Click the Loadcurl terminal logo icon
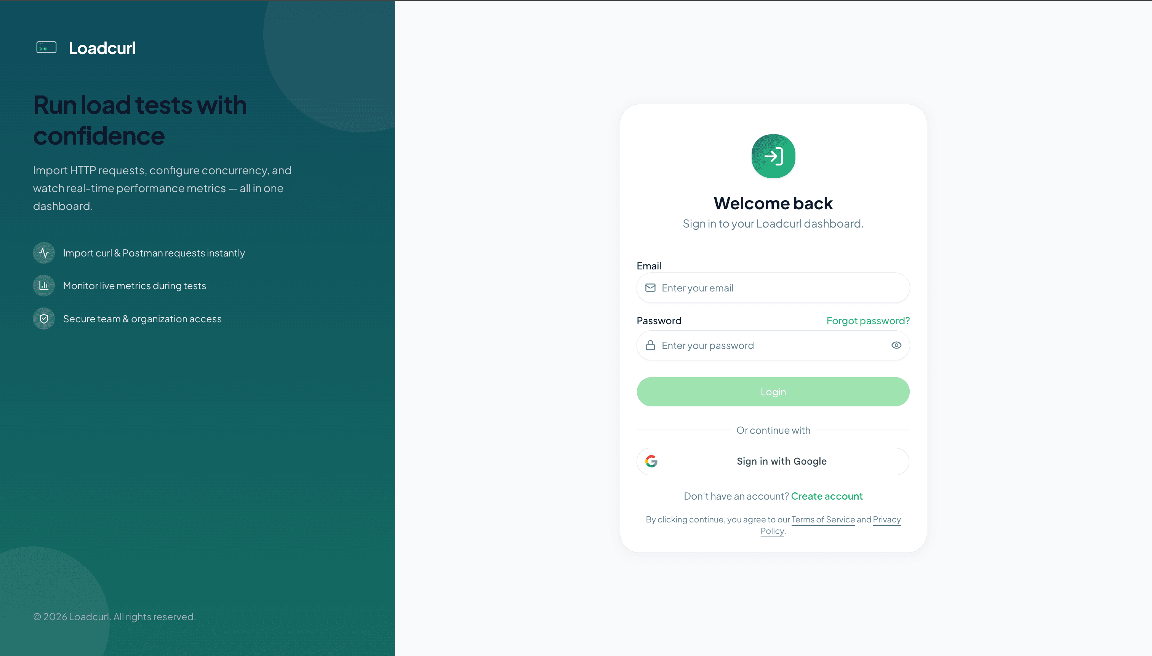This screenshot has height=656, width=1152. click(46, 47)
